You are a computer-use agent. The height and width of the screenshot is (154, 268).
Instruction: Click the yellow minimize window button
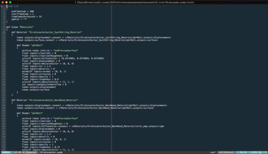pyautogui.click(x=6, y=2)
